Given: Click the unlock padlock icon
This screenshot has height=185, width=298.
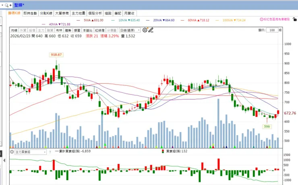Looking at the screenshot, I should pyautogui.click(x=295, y=19).
